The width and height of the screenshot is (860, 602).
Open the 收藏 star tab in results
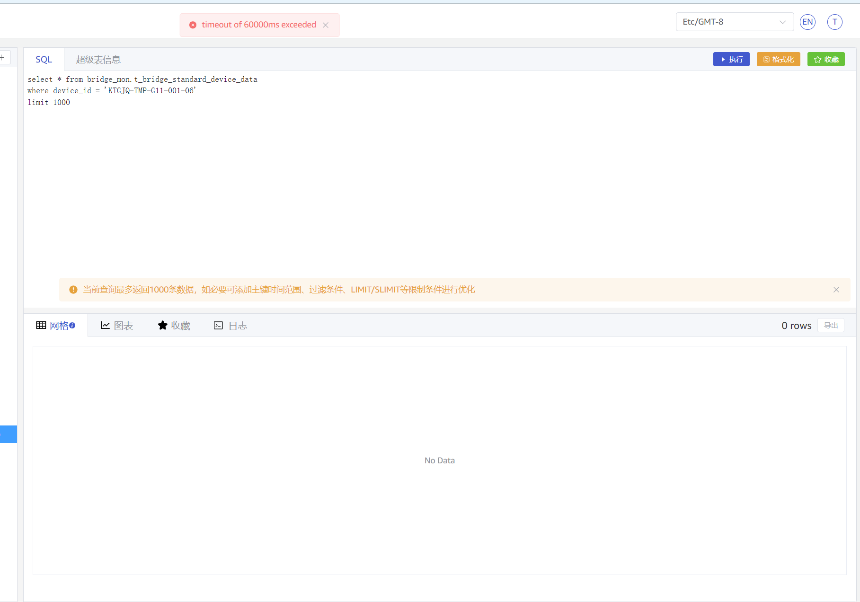coord(174,326)
